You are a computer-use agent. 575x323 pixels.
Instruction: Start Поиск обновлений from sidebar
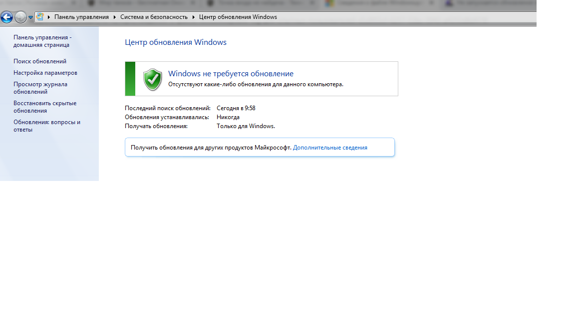(x=40, y=61)
